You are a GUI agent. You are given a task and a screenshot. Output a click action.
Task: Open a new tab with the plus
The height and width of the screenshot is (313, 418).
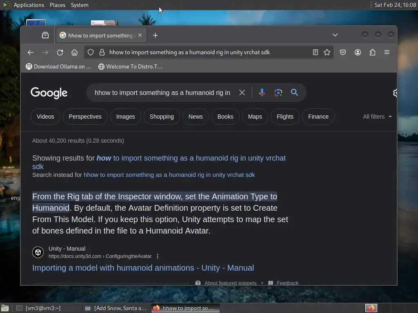coord(155,35)
